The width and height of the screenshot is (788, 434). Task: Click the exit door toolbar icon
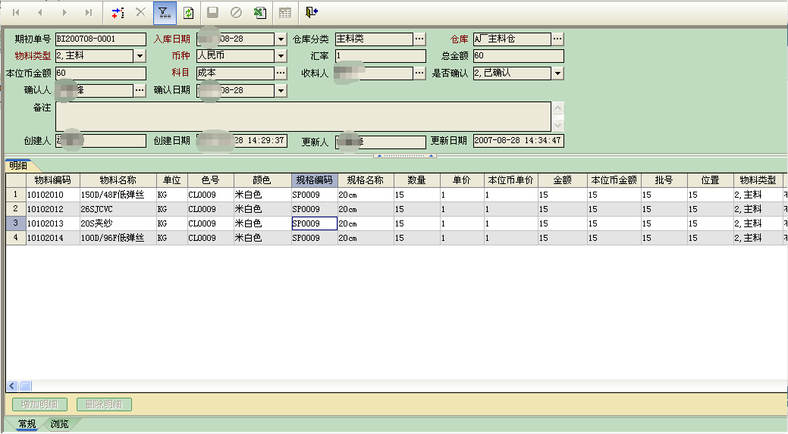312,12
